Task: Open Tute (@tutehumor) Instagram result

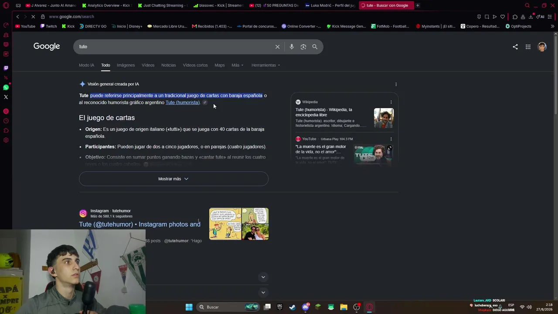Action: tap(139, 224)
